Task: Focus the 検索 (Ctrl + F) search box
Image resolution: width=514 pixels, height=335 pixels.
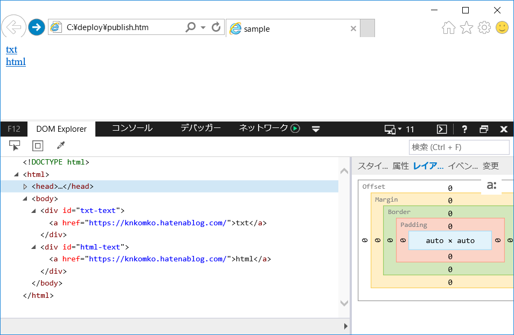Action: coord(459,147)
